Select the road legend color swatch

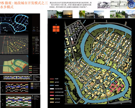(x=52, y=79)
